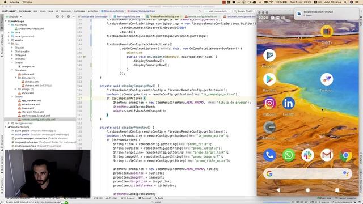The width and height of the screenshot is (363, 204).
Task: Select estaciones.xml in xml folder
Action: coord(29,104)
